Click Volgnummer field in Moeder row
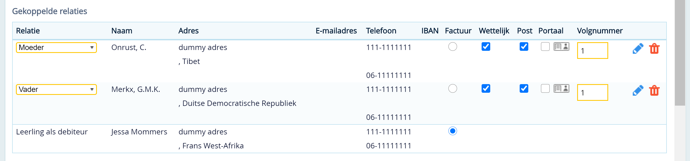Viewport: 690px width, 161px height. [593, 51]
